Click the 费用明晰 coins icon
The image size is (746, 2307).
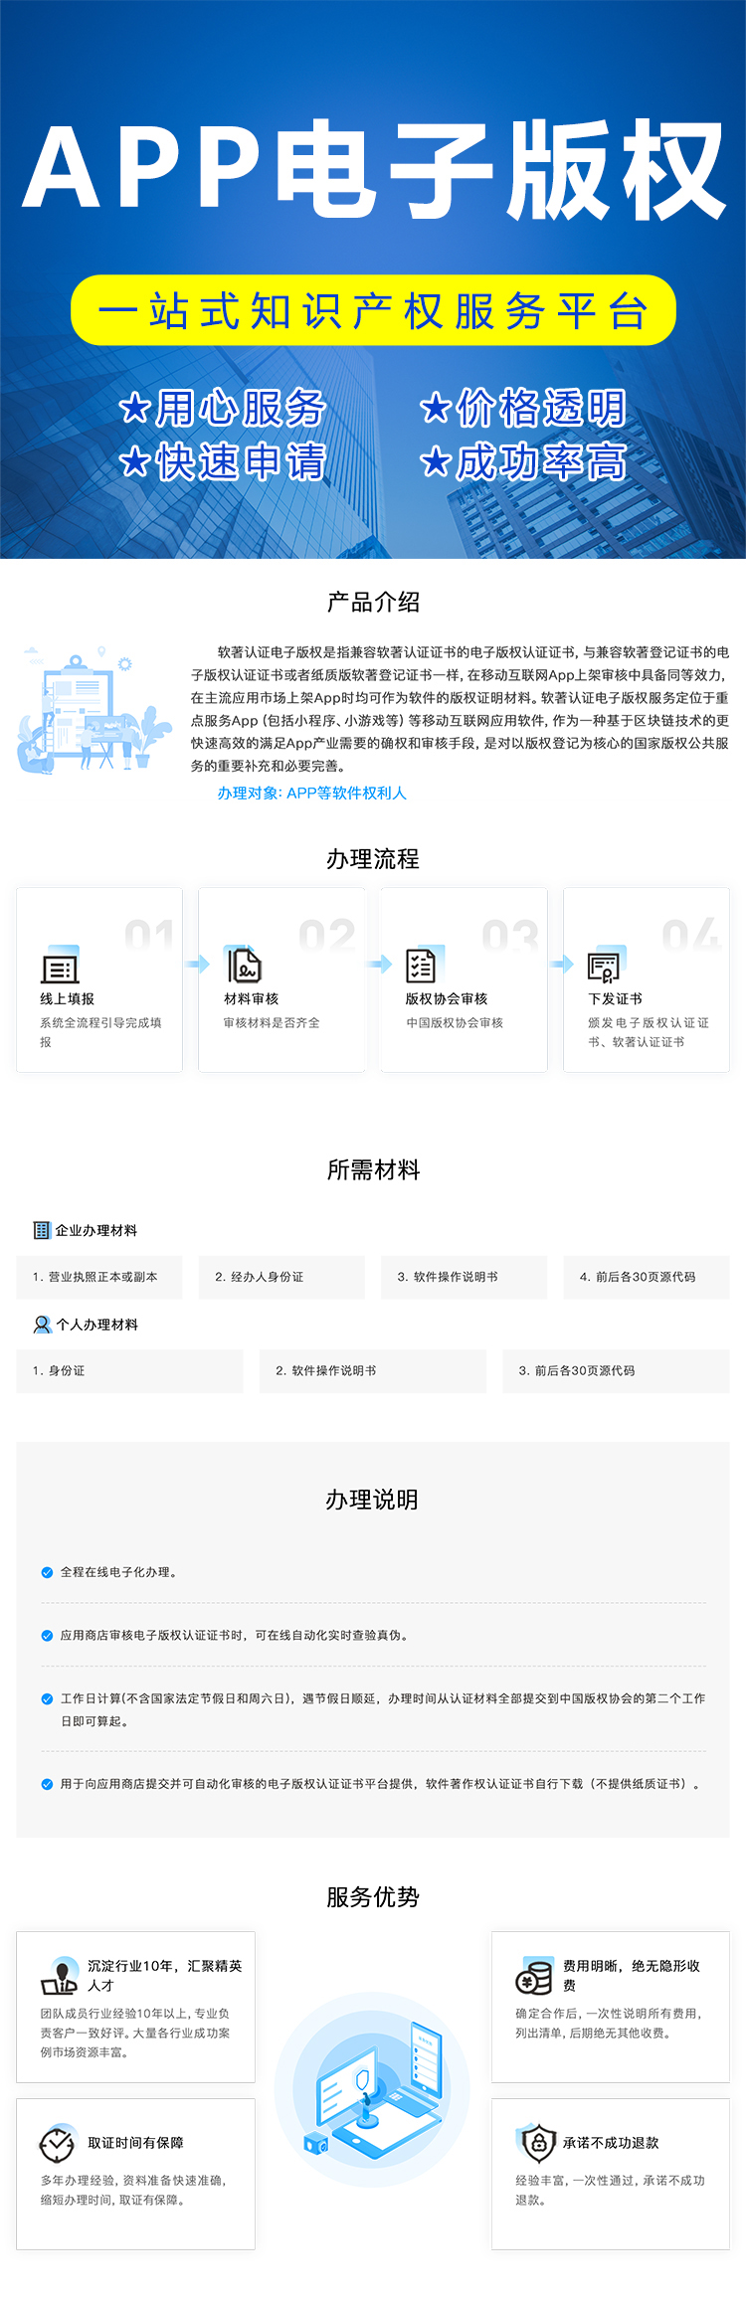click(534, 1976)
